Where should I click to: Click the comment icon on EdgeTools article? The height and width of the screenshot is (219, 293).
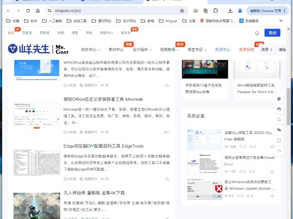point(167,179)
